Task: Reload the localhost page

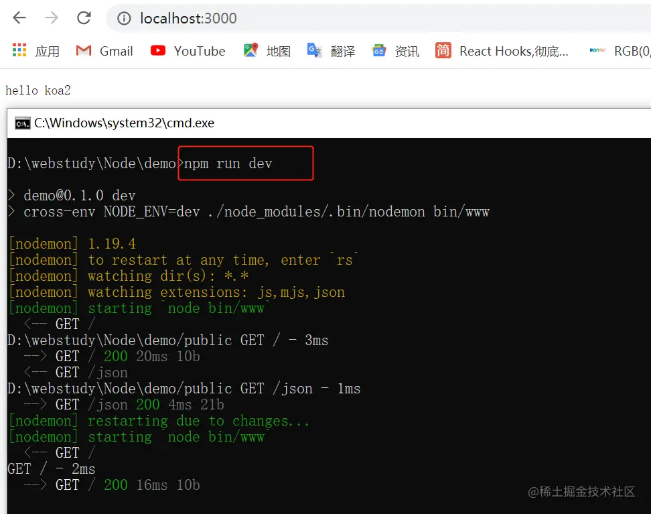Action: coord(84,18)
